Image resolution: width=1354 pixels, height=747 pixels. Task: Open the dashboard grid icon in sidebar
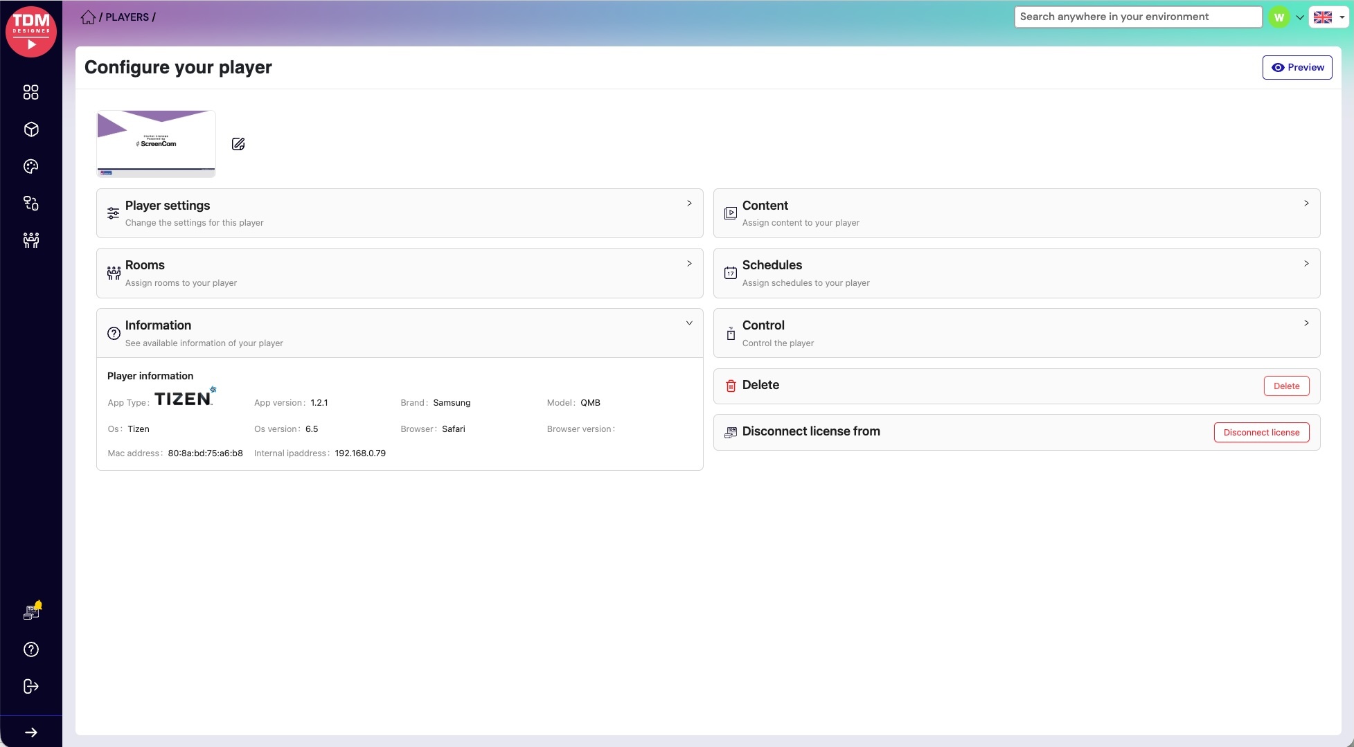(x=31, y=92)
